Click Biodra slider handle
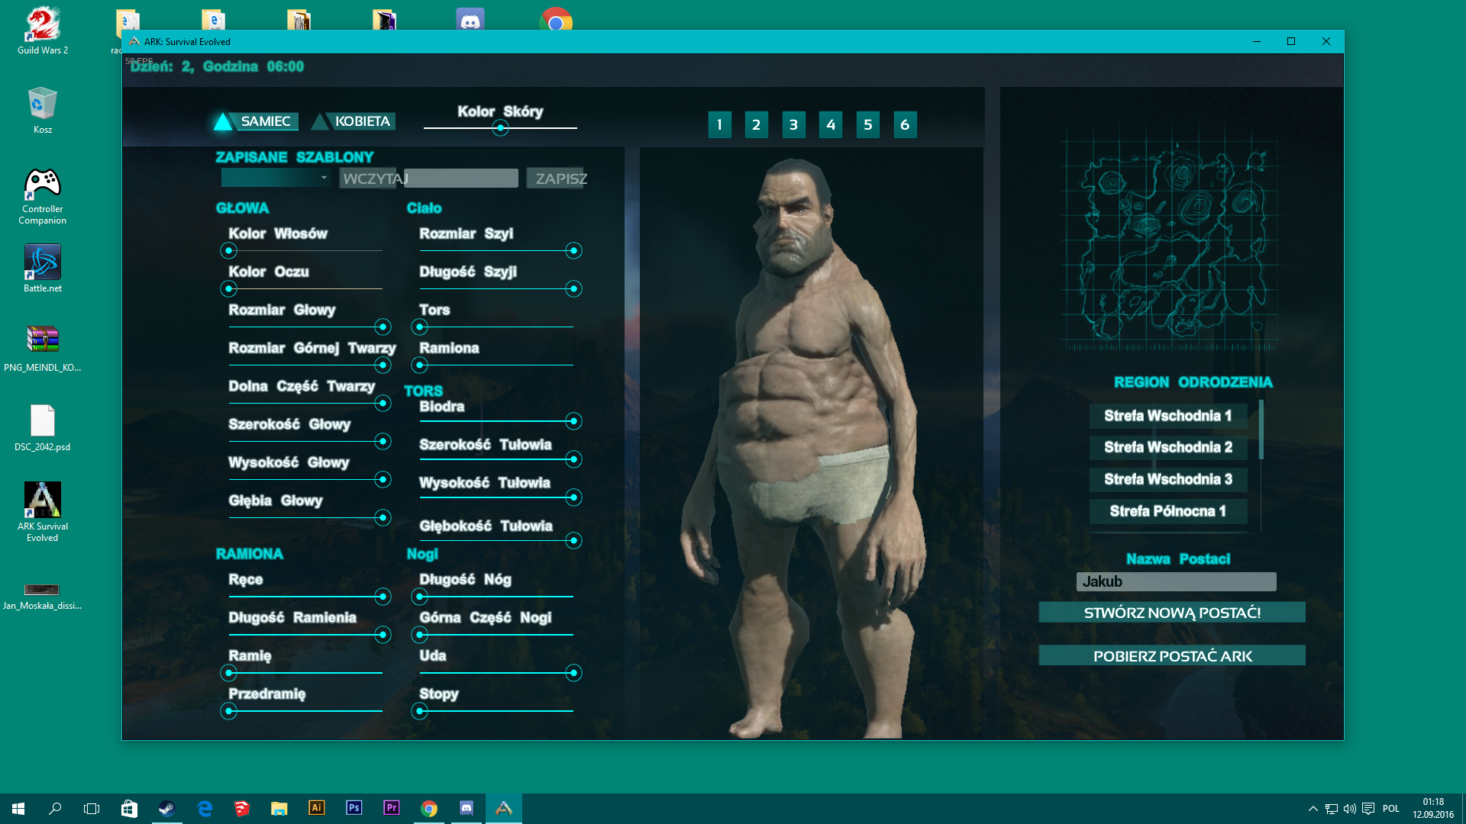 tap(573, 421)
